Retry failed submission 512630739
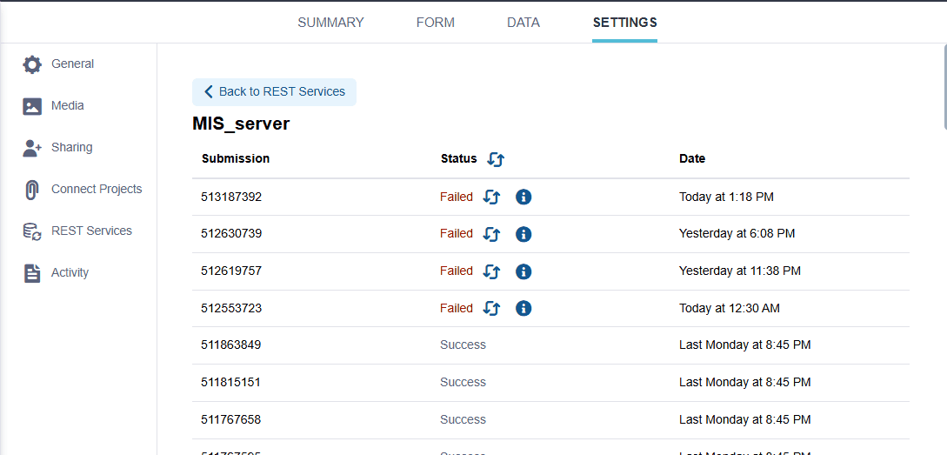Screen dimensions: 947x455 492,234
